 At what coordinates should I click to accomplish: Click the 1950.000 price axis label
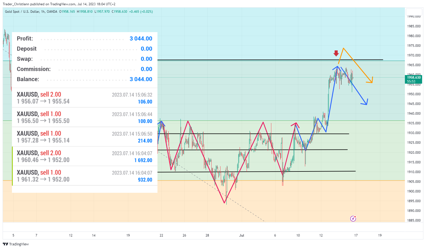tap(414, 94)
